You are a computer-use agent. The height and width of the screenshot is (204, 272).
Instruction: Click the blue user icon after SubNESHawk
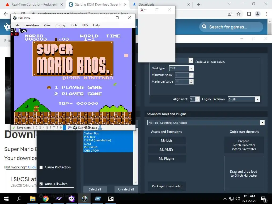100,128
